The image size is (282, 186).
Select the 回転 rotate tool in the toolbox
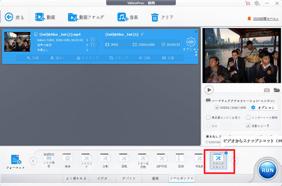124,160
